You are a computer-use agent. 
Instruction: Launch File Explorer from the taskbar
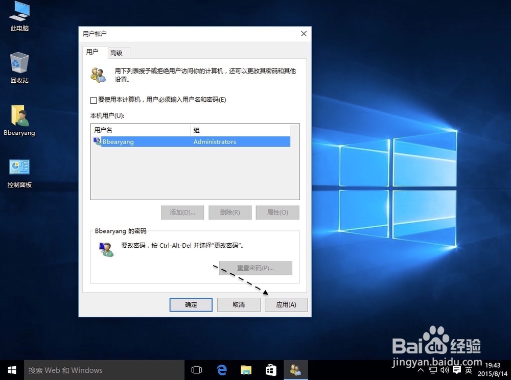pyautogui.click(x=246, y=370)
